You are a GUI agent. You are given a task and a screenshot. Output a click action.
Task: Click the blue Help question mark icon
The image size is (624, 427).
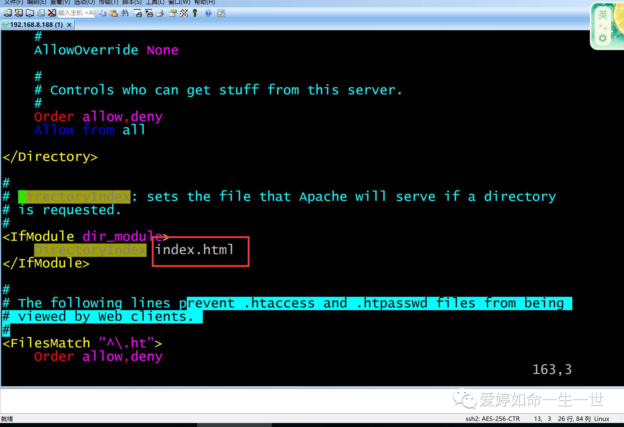208,13
